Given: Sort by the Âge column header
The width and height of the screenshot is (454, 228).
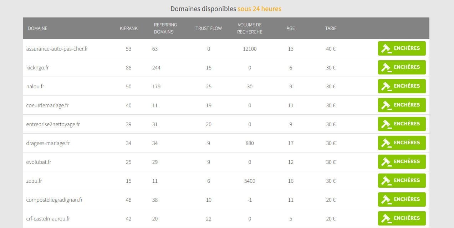Looking at the screenshot, I should pos(291,28).
